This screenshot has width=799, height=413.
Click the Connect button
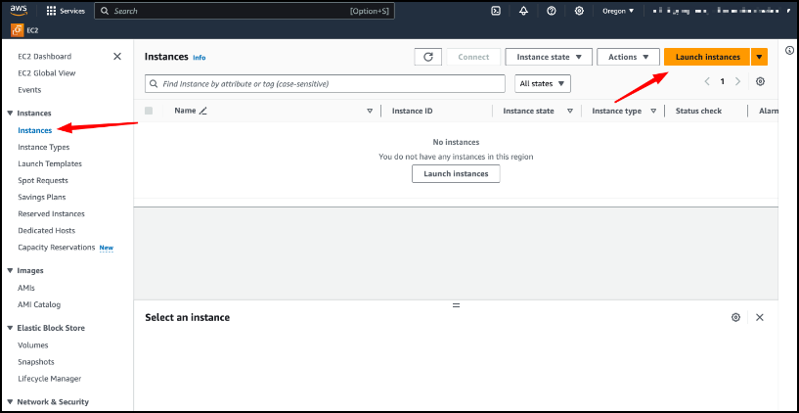pos(473,57)
